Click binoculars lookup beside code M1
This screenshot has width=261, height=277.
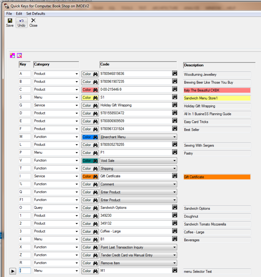click(175, 270)
